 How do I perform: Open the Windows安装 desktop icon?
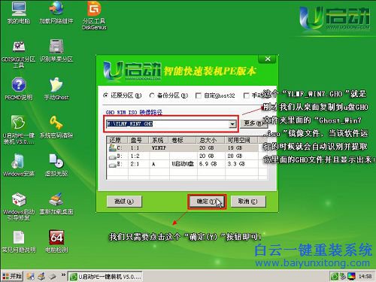(x=19, y=165)
